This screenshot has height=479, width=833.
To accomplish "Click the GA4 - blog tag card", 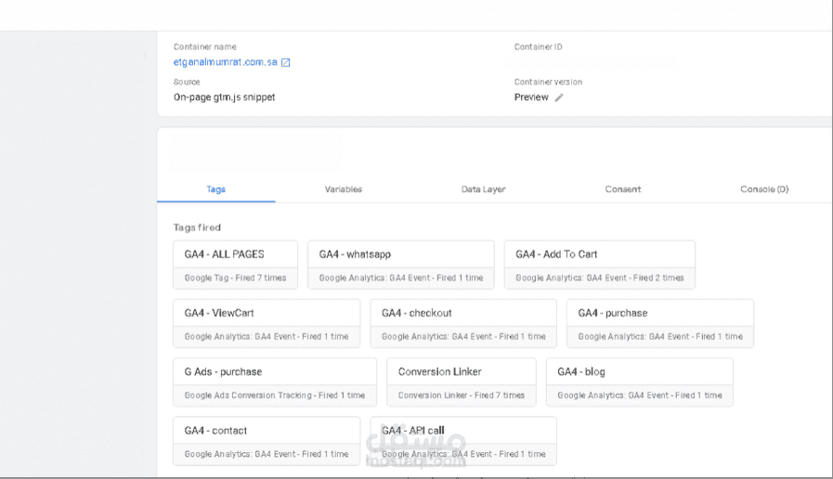I will pos(639,382).
